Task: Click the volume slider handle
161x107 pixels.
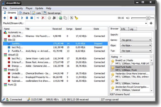Action: 148,18
